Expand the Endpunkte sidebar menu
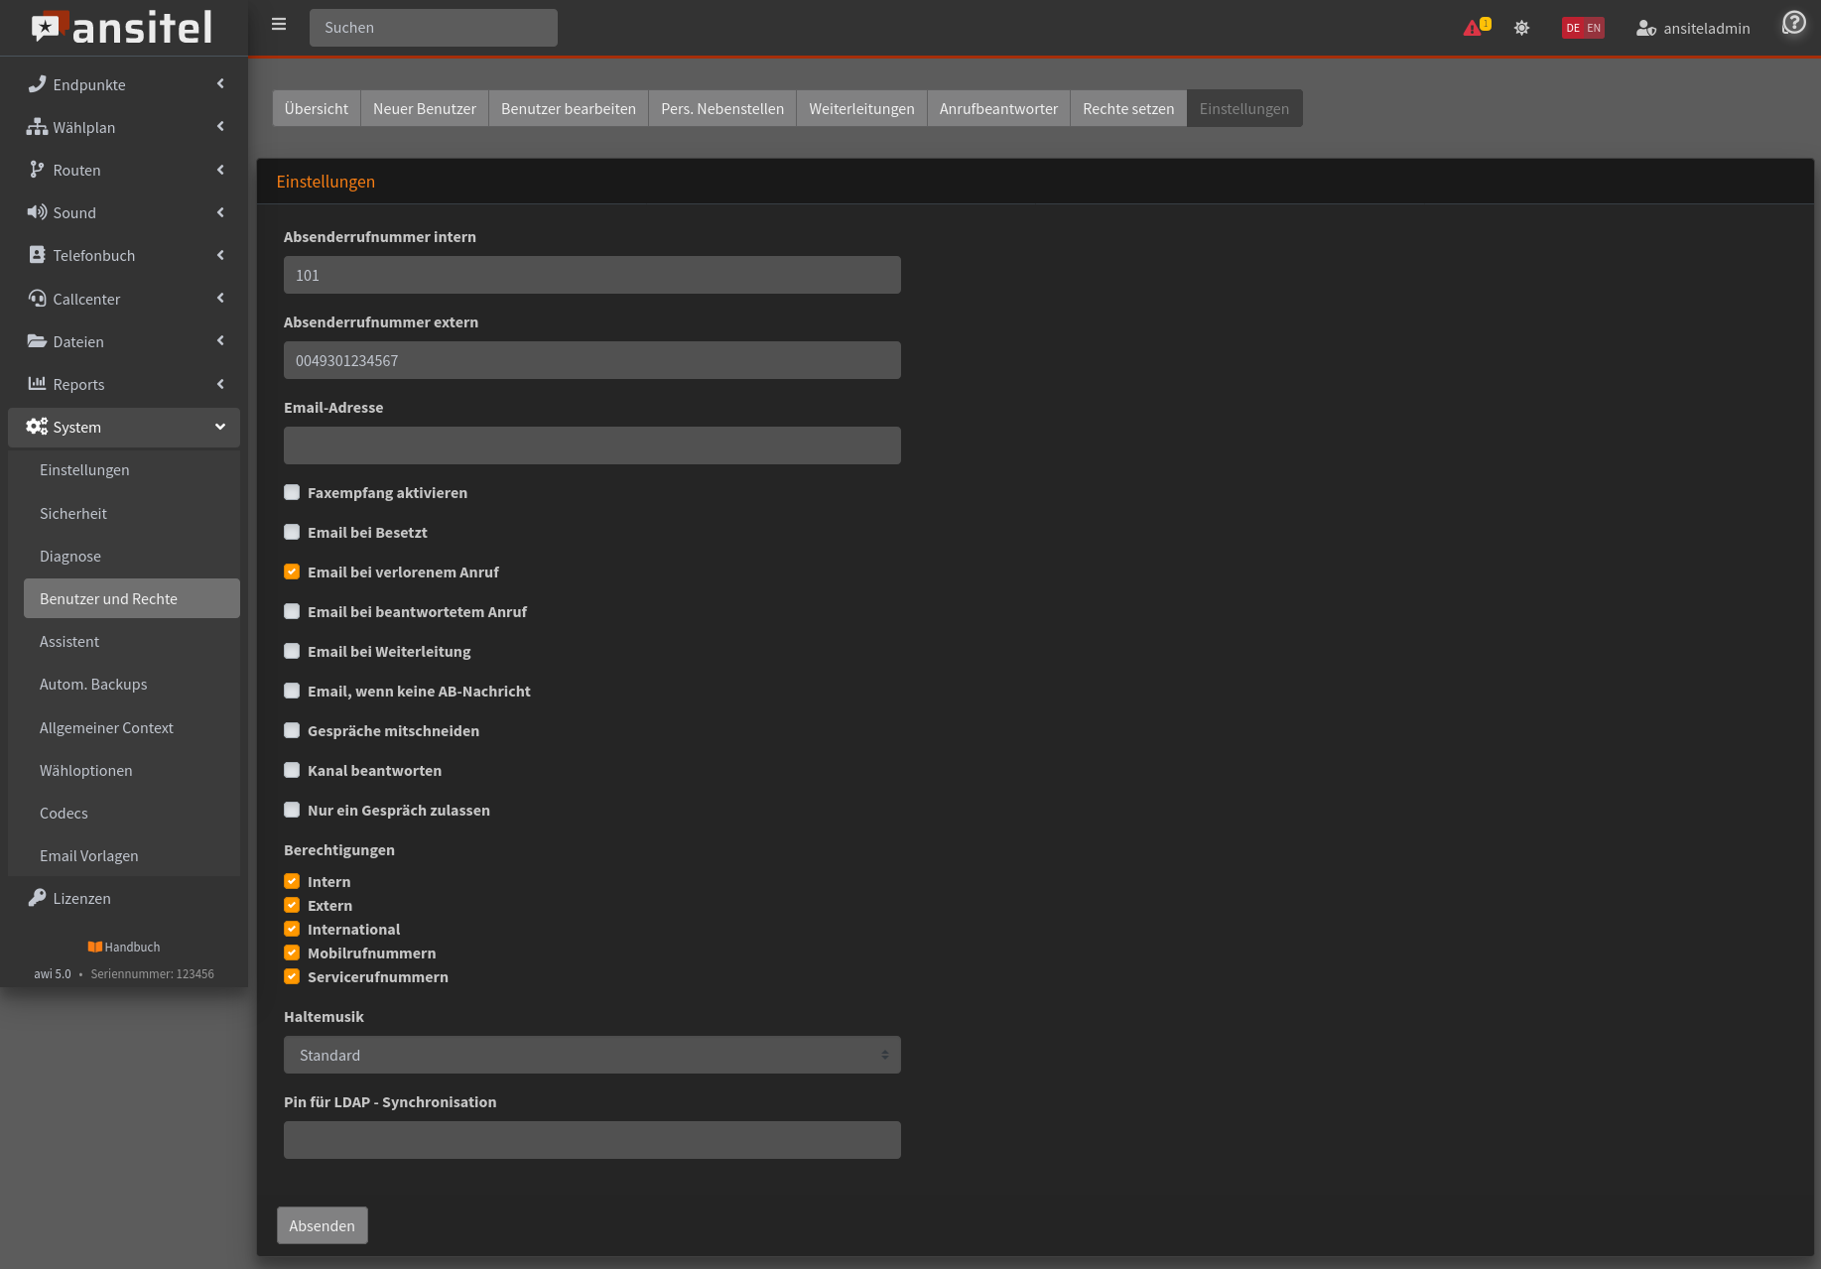Screen dimensions: 1821x1269 point(124,84)
